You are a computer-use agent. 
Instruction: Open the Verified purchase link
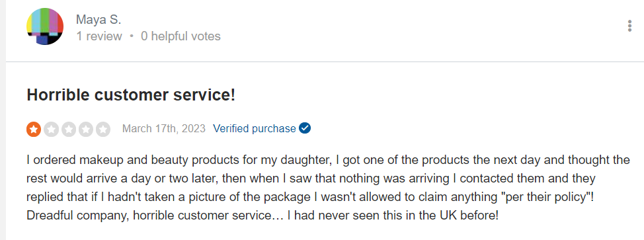[255, 129]
